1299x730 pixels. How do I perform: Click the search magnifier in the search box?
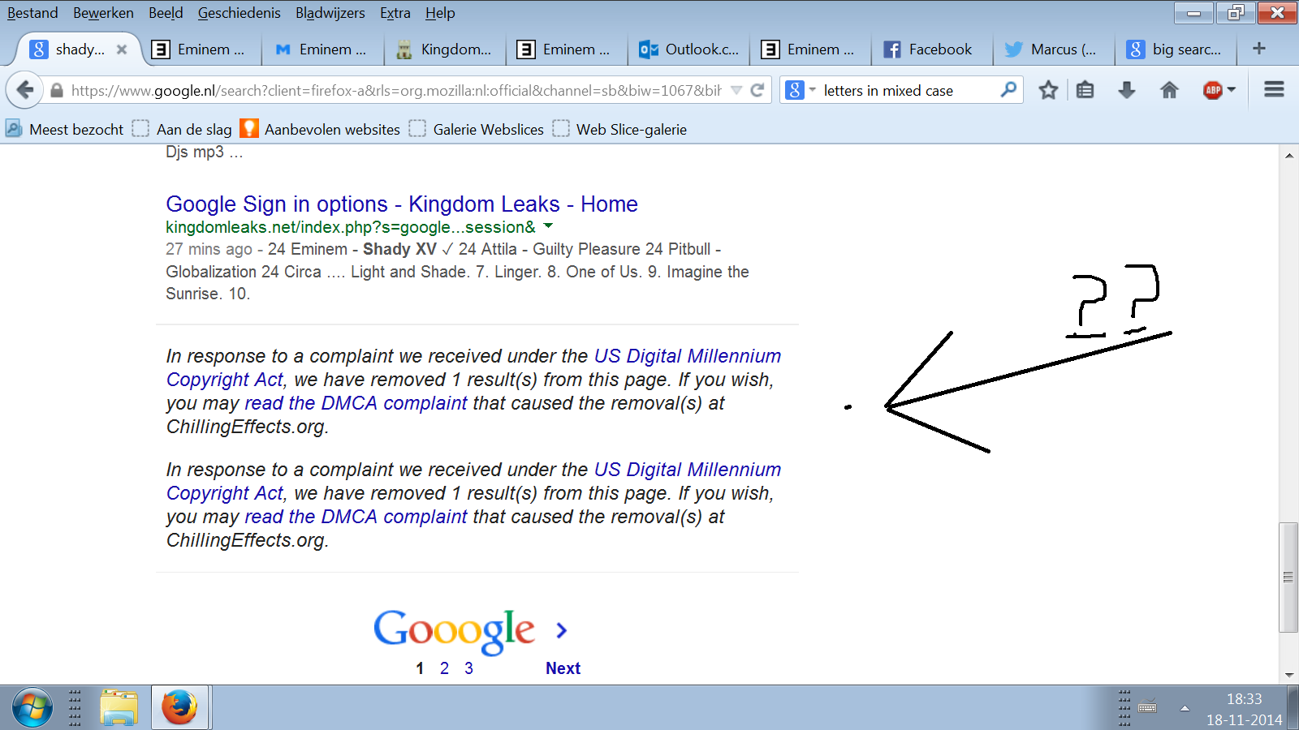pos(1008,90)
